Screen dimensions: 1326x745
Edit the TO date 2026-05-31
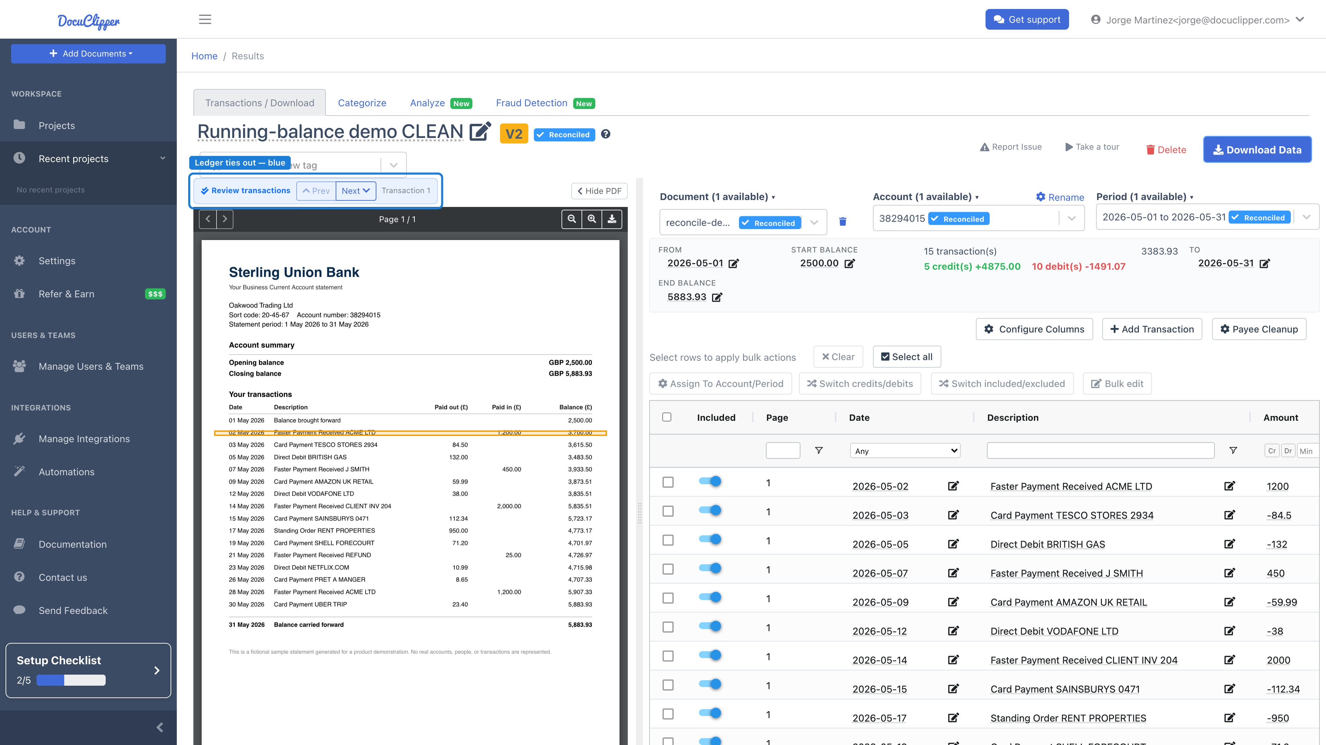pyautogui.click(x=1265, y=264)
